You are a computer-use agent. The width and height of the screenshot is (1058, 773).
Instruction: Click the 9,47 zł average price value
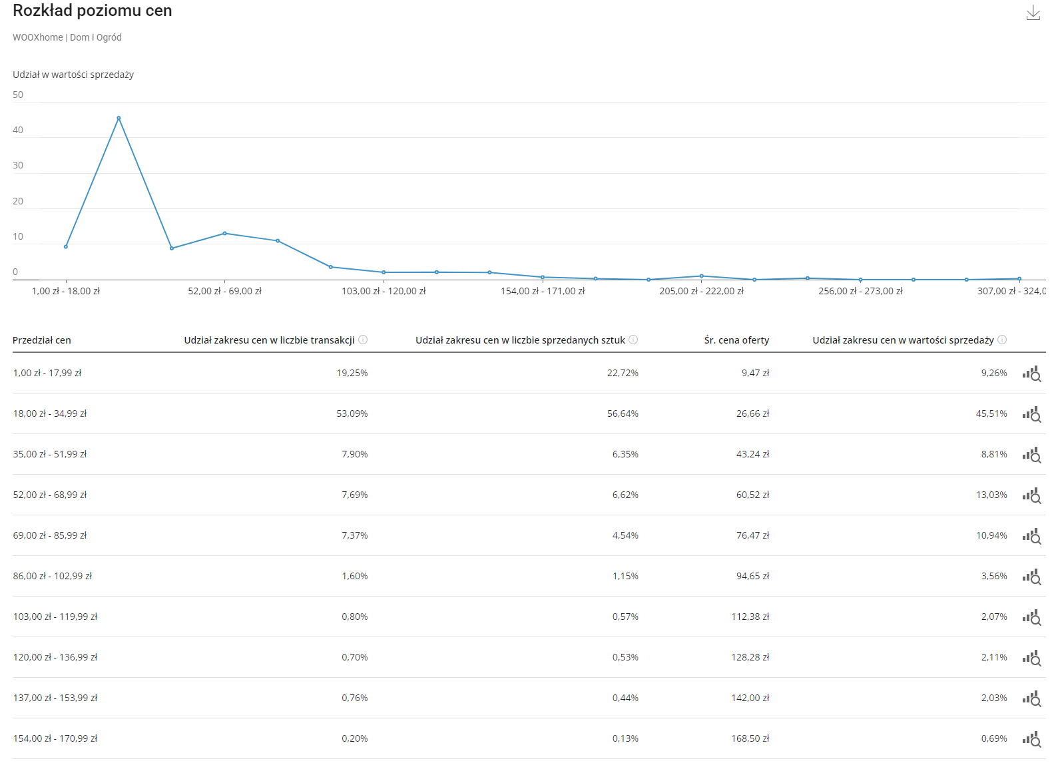click(755, 373)
